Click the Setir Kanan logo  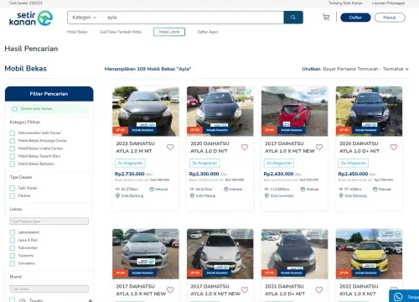pos(31,18)
